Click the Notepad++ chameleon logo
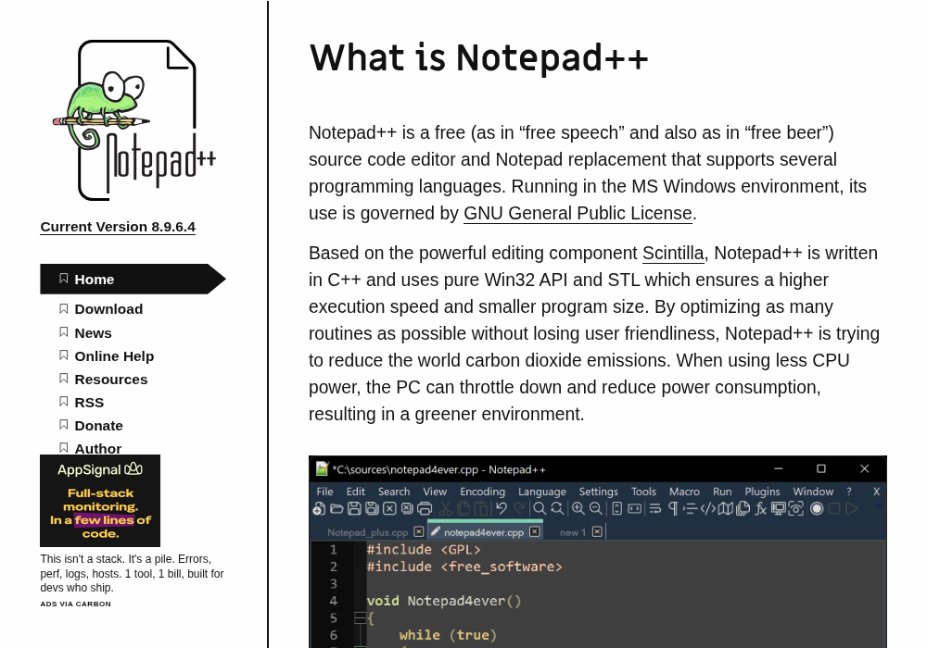The height and width of the screenshot is (648, 927). (x=134, y=121)
